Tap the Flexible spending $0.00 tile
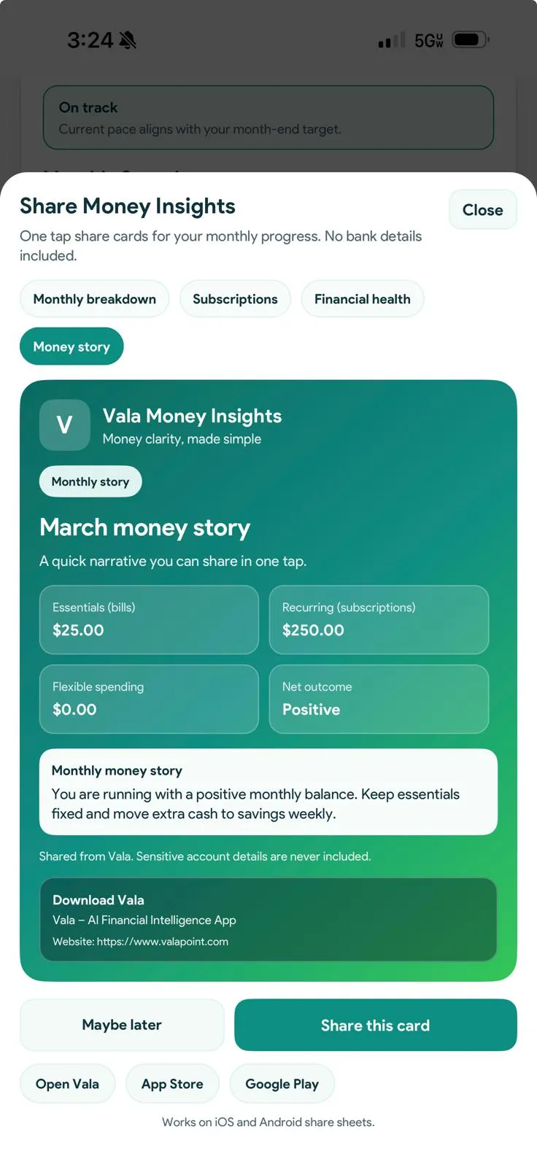Screen dimensions: 537x1167 (x=149, y=699)
